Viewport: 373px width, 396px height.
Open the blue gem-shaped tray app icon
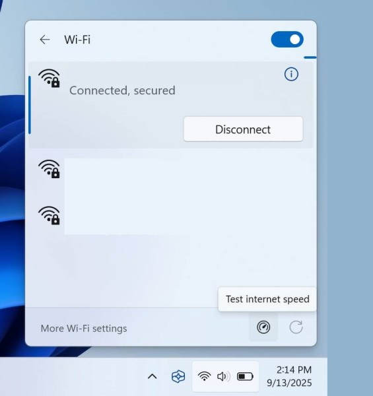pyautogui.click(x=178, y=377)
